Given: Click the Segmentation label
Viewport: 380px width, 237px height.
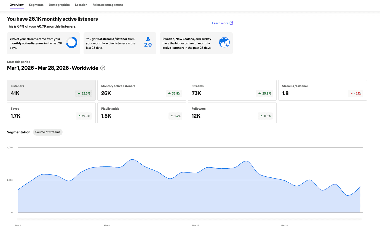Looking at the screenshot, I should (18, 132).
